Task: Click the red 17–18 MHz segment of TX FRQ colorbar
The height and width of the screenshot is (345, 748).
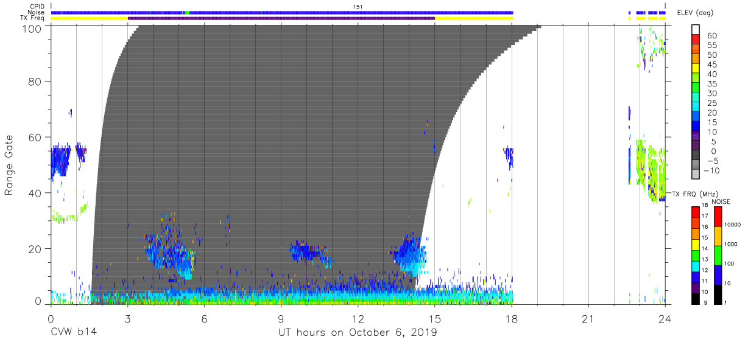Action: [x=696, y=211]
